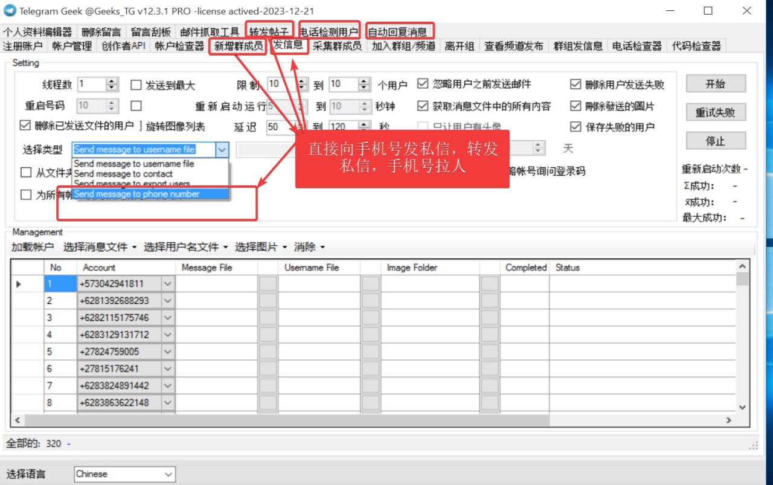The height and width of the screenshot is (485, 773).
Task: Uncheck 删除已发送文件的用户
Action: (x=25, y=126)
